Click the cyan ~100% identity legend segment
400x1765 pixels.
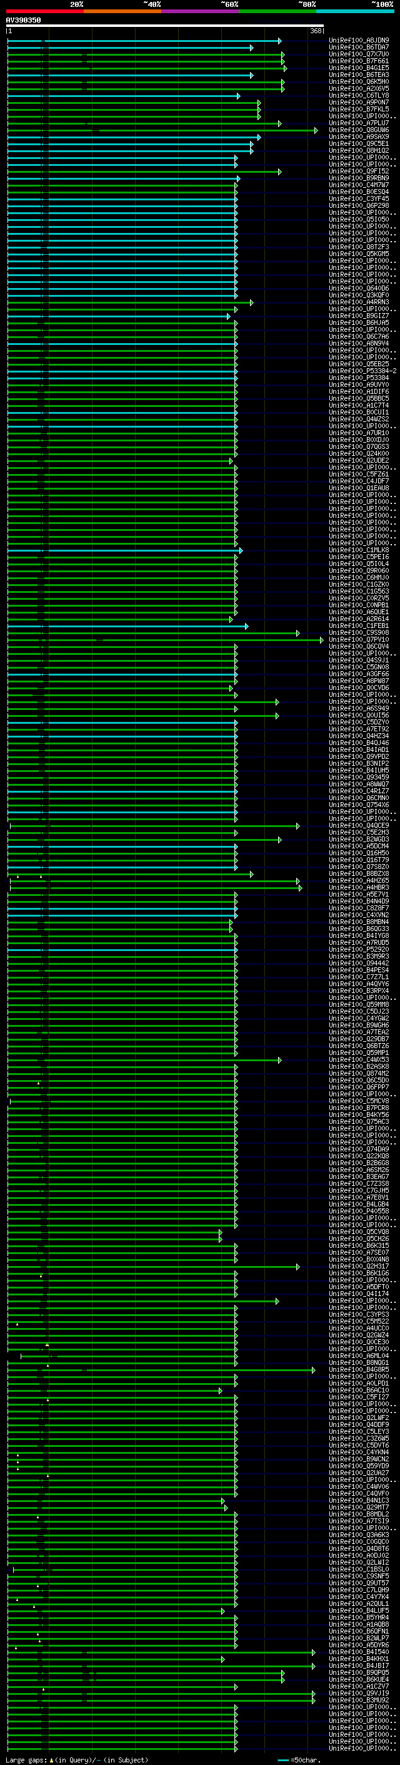[355, 11]
